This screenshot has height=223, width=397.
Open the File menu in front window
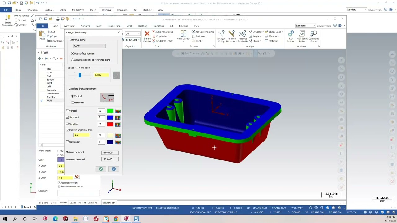(42, 26)
